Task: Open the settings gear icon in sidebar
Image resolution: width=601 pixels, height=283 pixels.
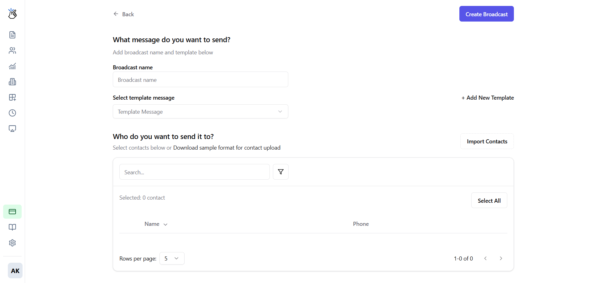Action: coord(12,243)
